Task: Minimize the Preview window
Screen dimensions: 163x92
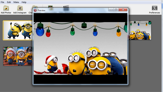Action: click(111, 10)
